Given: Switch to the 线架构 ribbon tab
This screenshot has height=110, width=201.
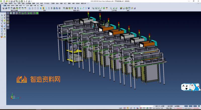Looking at the screenshot, I should pos(12,5).
